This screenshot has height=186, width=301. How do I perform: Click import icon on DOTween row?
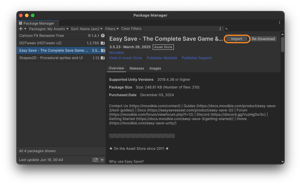(x=103, y=43)
